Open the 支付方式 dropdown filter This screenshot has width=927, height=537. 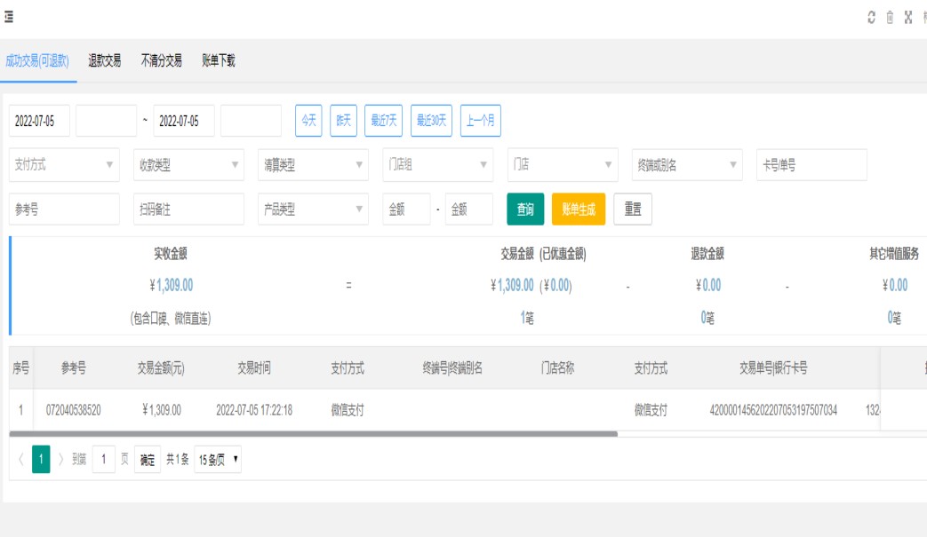64,165
